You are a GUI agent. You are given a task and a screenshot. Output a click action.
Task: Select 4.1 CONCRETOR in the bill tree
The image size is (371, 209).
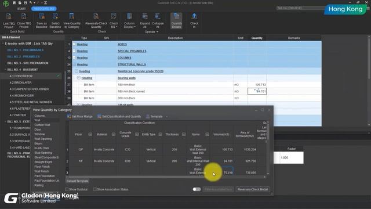point(21,76)
